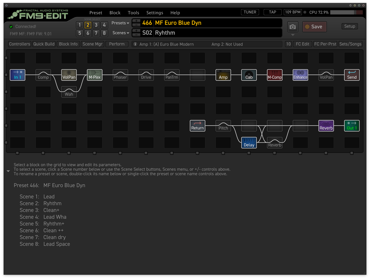Open the M-Plex block
This screenshot has height=279, width=370.
(x=94, y=75)
